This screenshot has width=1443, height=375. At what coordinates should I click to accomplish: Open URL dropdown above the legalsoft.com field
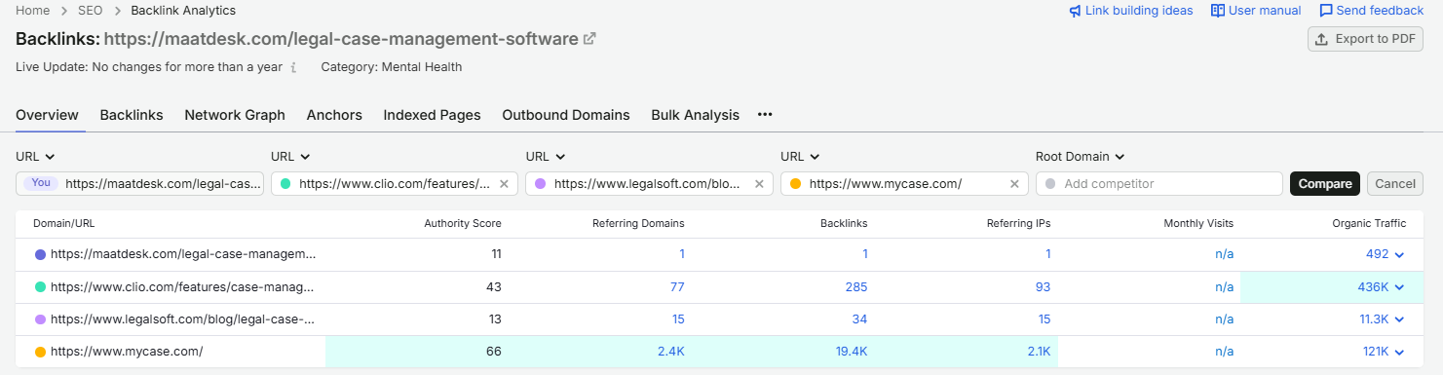pos(546,156)
